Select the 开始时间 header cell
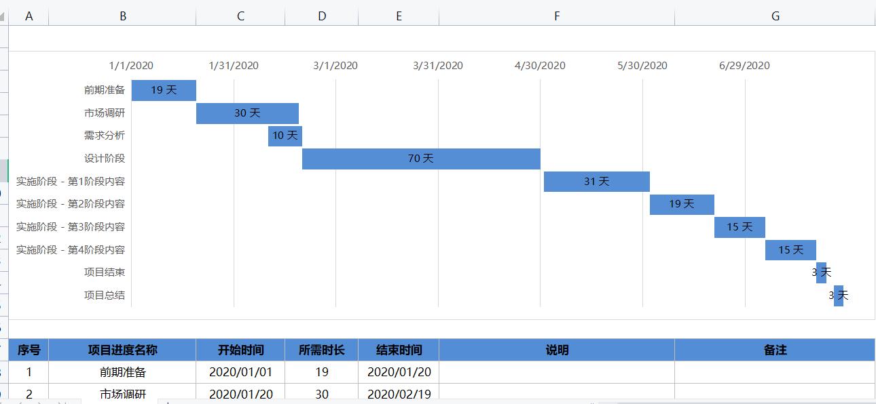Screen dimensions: 876x404 240,350
